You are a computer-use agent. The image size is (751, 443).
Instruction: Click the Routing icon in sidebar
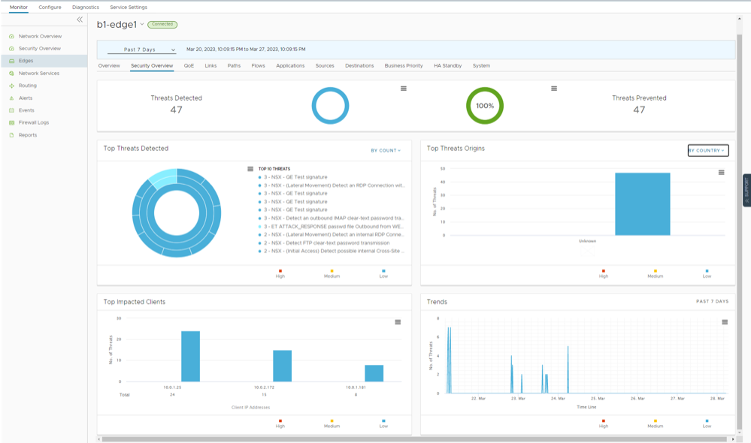tap(11, 86)
